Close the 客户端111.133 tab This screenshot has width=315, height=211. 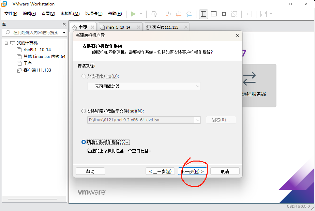[186, 27]
